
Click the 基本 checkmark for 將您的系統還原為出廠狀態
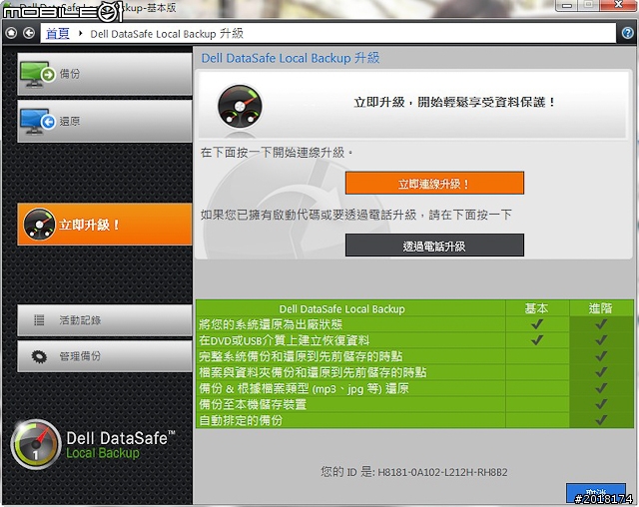pos(537,324)
